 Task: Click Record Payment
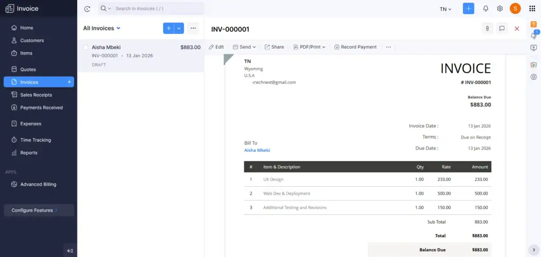(356, 47)
